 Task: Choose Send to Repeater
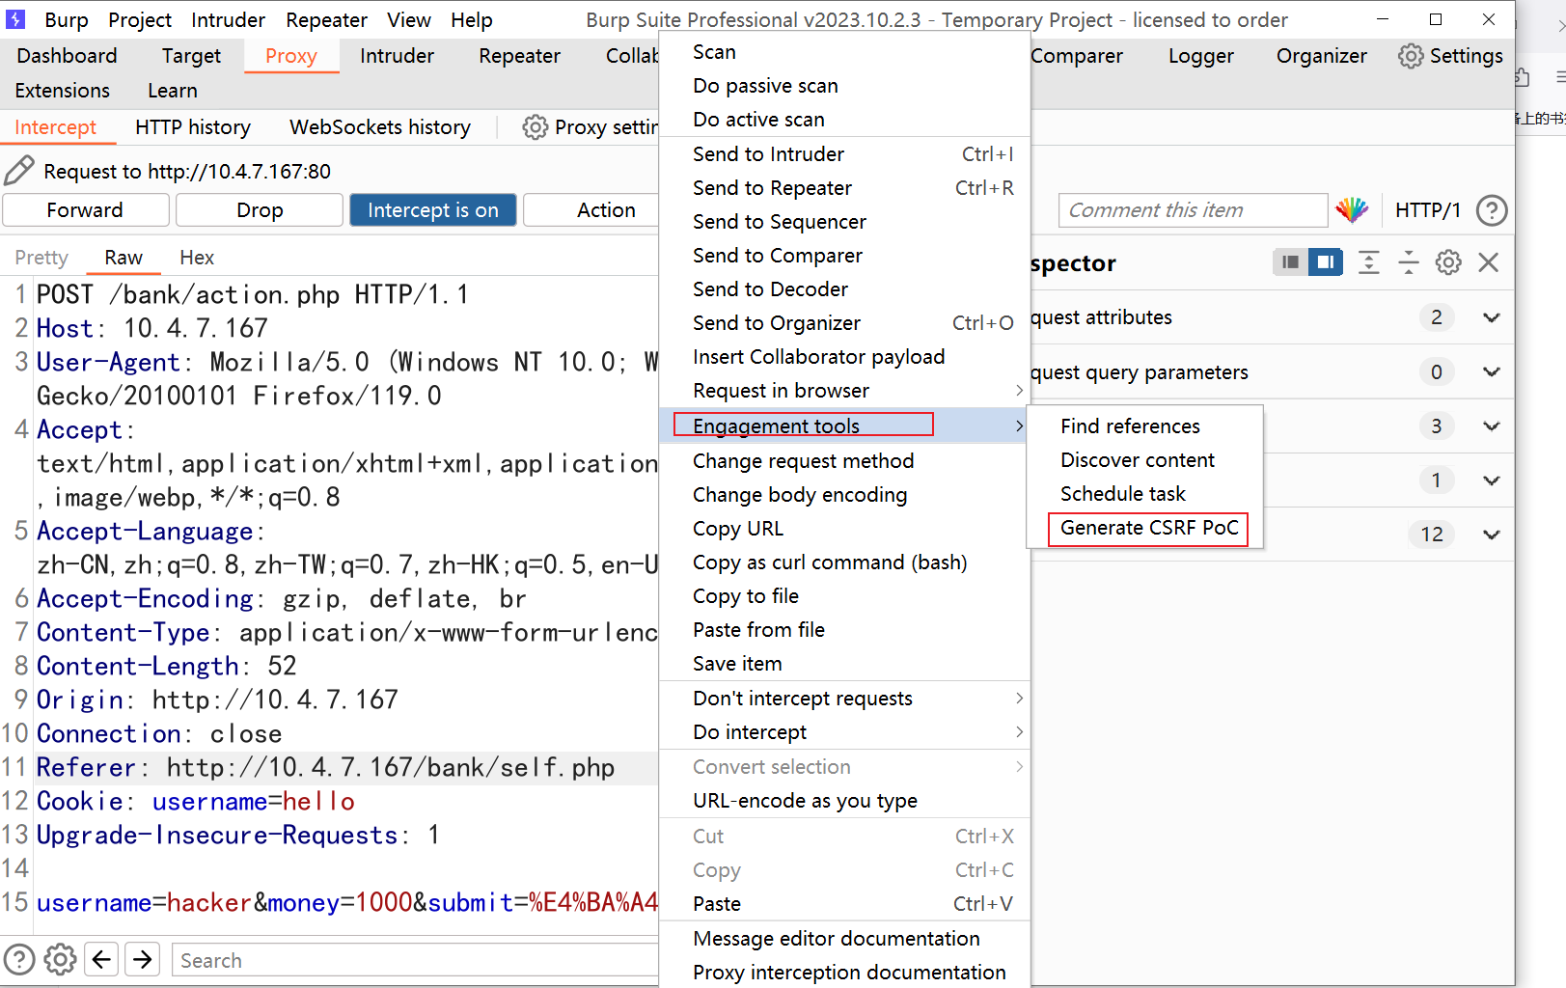(844, 188)
